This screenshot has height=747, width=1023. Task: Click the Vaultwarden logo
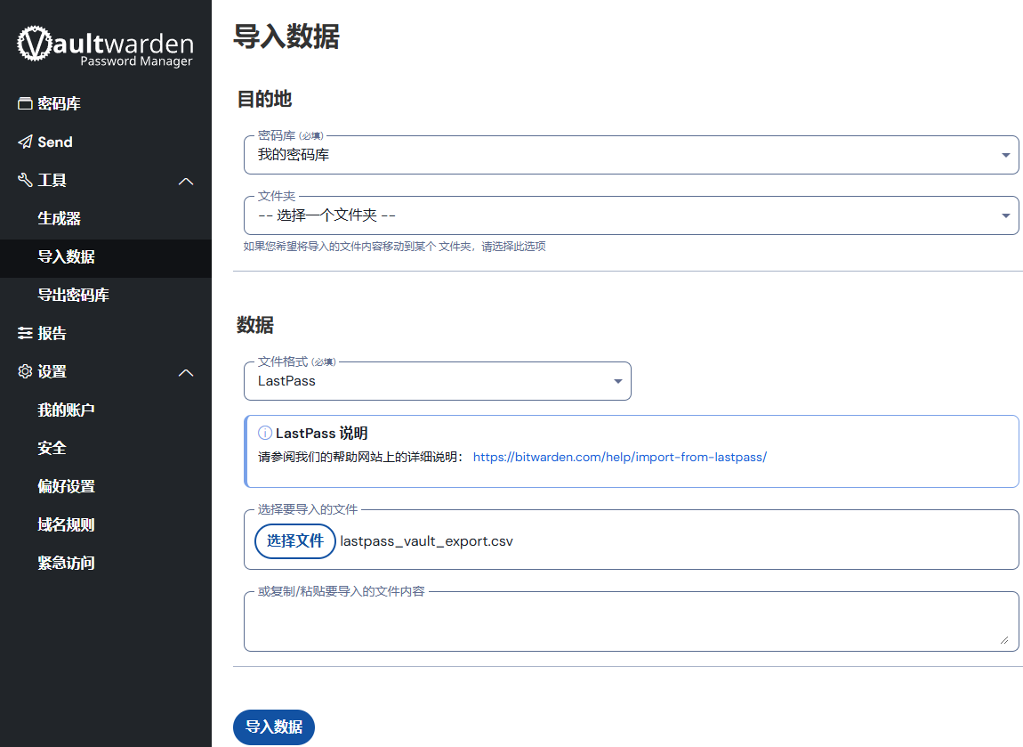pyautogui.click(x=105, y=45)
